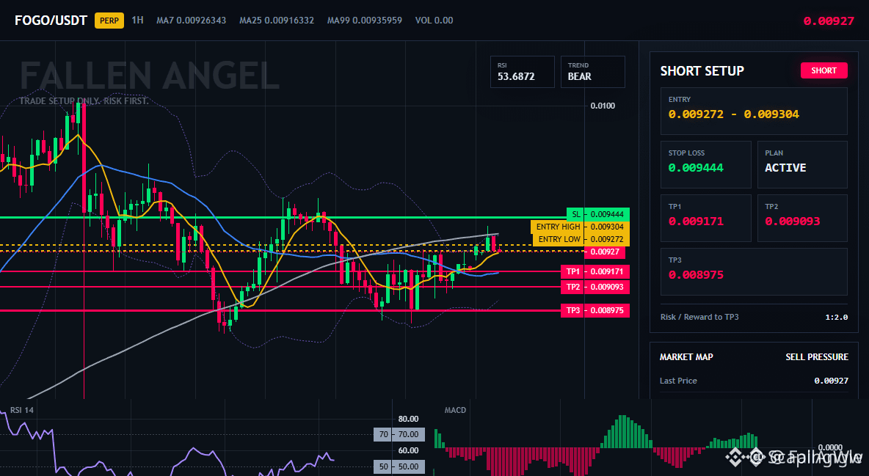
Task: Click the RSI 14 panel label
Action: (21, 410)
